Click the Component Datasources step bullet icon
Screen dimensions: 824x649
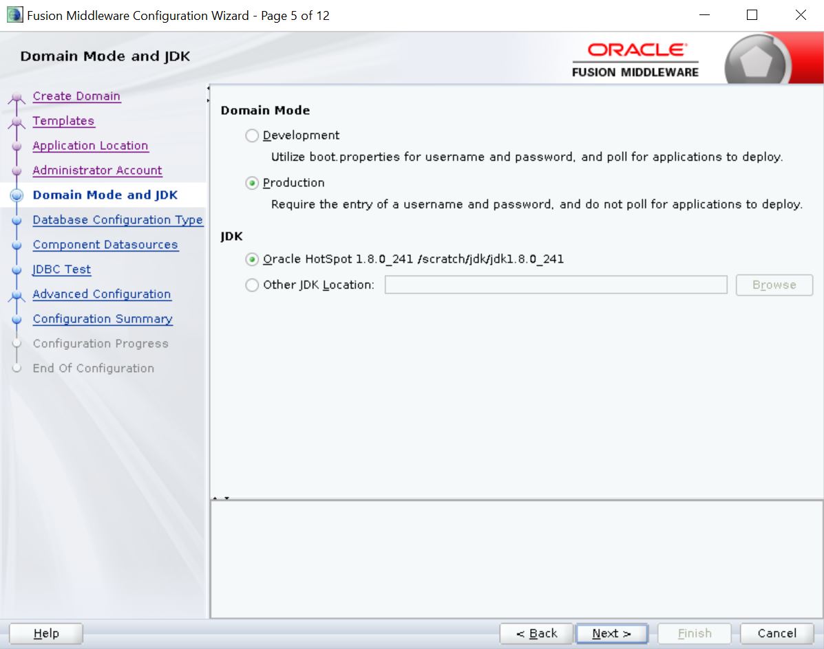(17, 245)
